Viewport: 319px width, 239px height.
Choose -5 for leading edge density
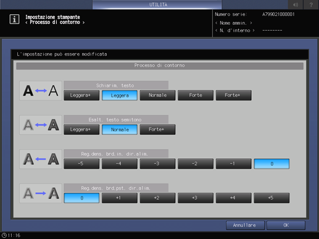click(81, 164)
